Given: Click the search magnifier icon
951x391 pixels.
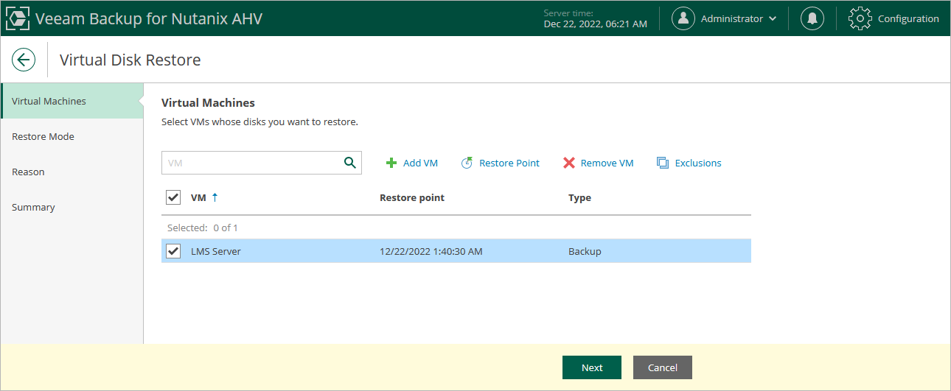Looking at the screenshot, I should click(x=350, y=163).
